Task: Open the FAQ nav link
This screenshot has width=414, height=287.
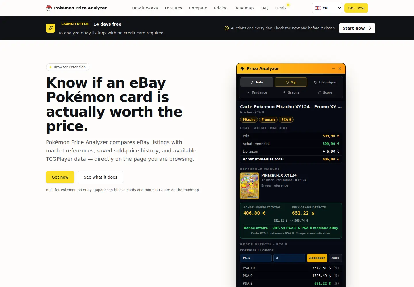Action: coord(264,8)
